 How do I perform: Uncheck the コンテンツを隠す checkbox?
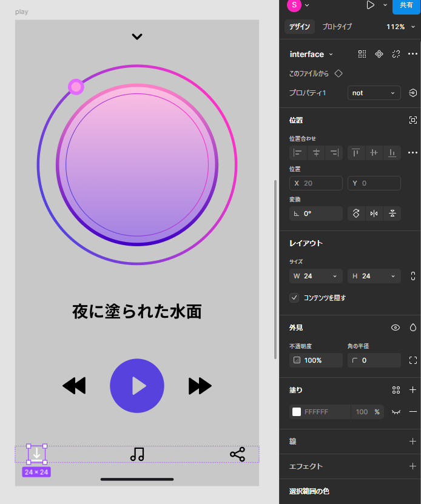pyautogui.click(x=294, y=298)
